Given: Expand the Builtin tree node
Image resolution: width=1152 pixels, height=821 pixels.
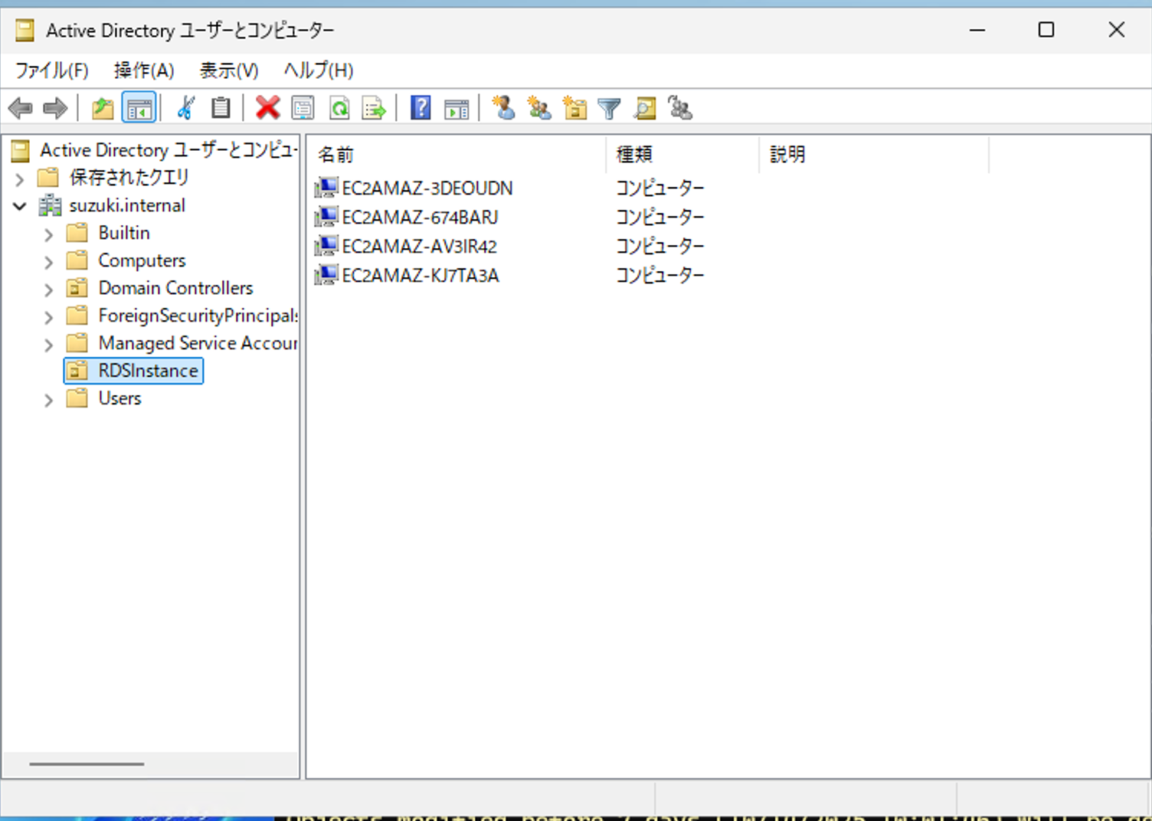Looking at the screenshot, I should [x=48, y=234].
